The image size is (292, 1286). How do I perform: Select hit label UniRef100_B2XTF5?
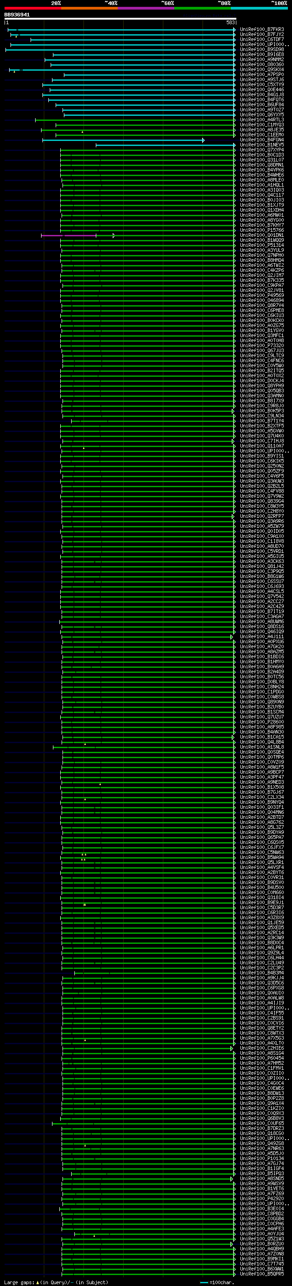[262, 426]
